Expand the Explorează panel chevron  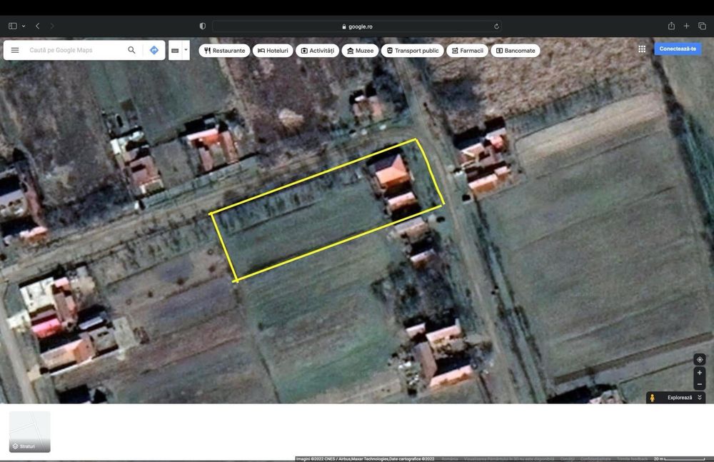pos(700,398)
